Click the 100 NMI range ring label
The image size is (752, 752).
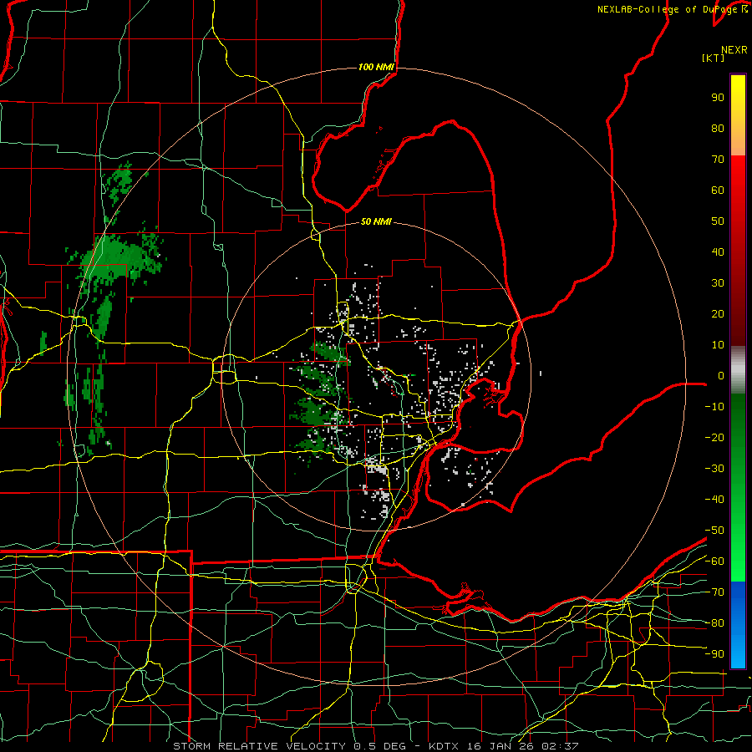click(x=377, y=67)
